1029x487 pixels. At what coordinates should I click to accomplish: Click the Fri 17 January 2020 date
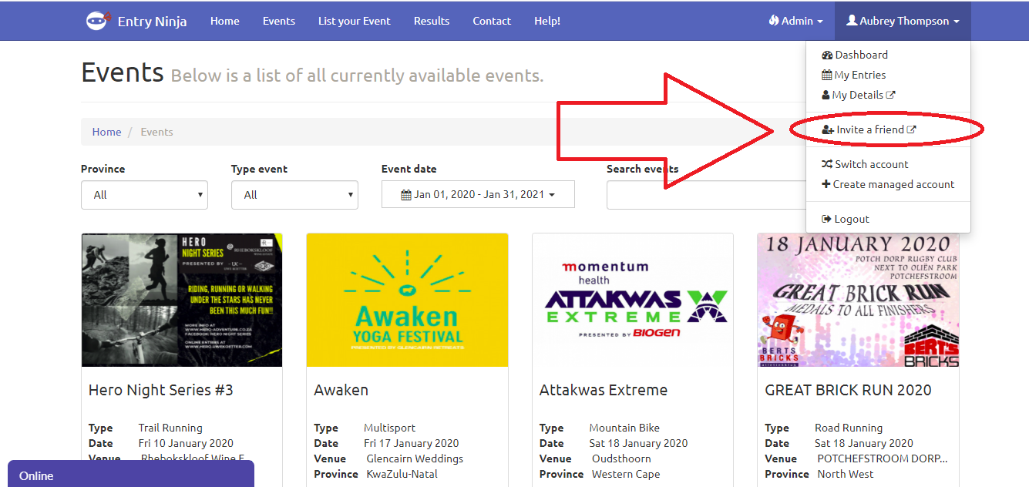(x=411, y=443)
